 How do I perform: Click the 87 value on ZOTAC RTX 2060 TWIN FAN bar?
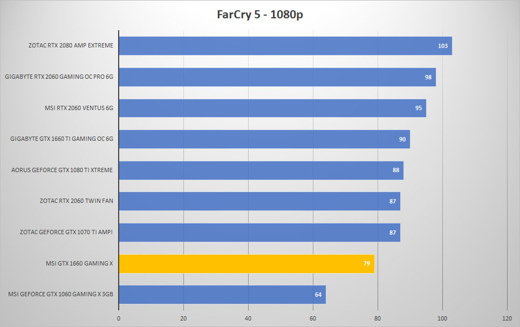[393, 201]
